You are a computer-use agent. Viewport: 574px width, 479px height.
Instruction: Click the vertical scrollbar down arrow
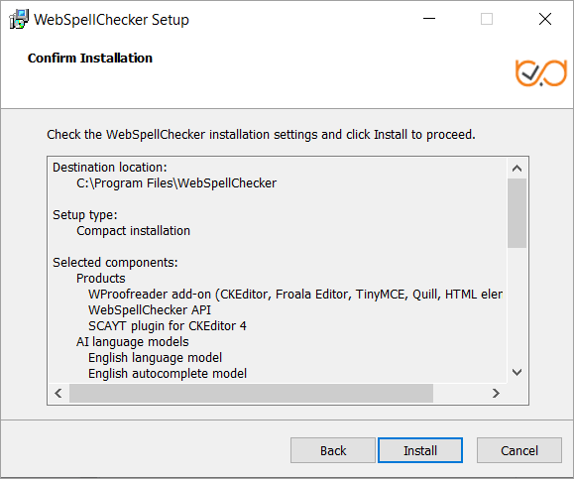(x=517, y=373)
